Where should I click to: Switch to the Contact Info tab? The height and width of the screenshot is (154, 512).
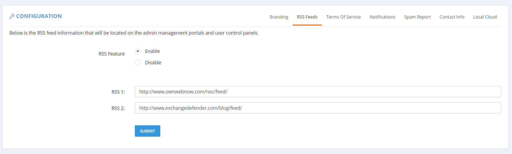point(452,17)
